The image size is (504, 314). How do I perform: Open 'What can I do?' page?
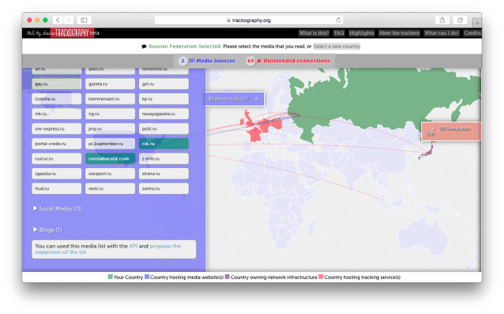point(441,32)
